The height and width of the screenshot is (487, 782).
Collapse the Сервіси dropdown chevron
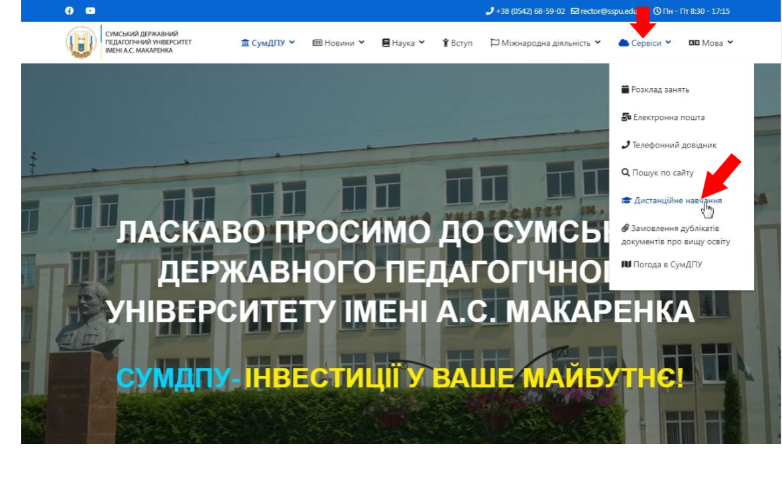pos(668,42)
